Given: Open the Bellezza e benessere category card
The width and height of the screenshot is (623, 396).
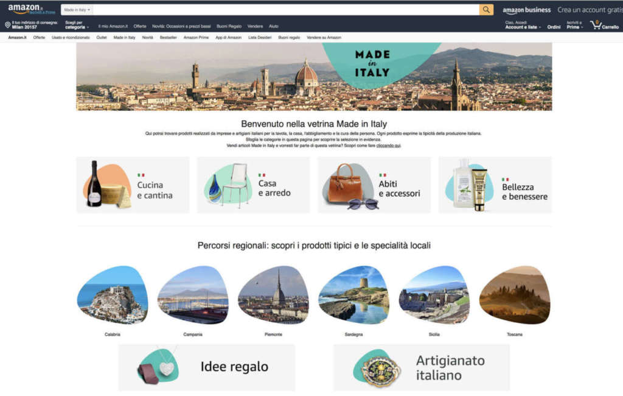Looking at the screenshot, I should point(495,185).
